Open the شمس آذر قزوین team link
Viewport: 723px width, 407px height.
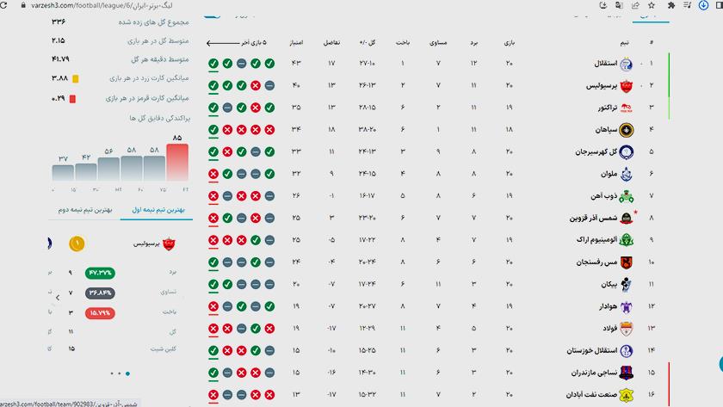pos(593,218)
